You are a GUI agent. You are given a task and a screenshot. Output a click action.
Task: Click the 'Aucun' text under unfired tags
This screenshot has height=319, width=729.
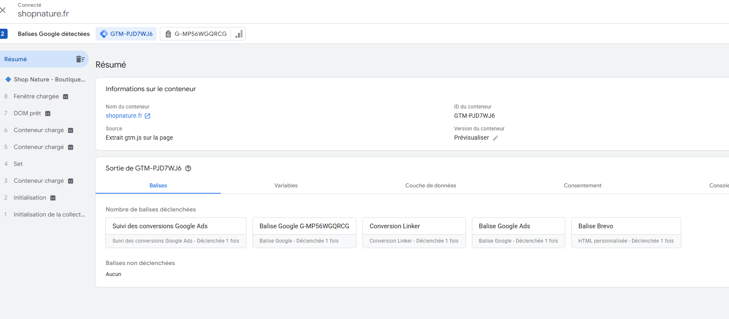pyautogui.click(x=113, y=274)
